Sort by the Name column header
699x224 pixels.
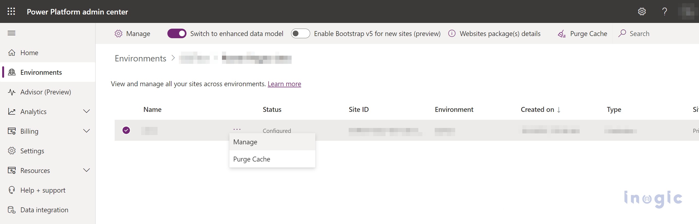pyautogui.click(x=152, y=110)
